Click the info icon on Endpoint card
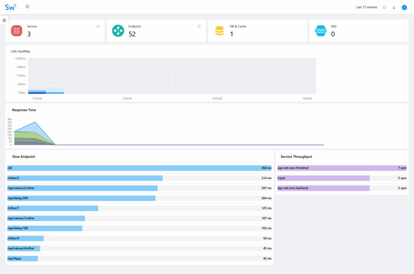Viewport: 414px width, 274px height. click(x=199, y=26)
